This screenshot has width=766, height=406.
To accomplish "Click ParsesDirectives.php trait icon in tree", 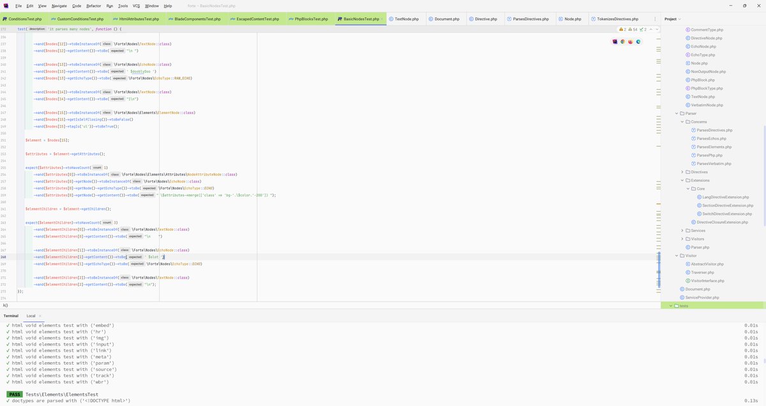I will (x=693, y=130).
